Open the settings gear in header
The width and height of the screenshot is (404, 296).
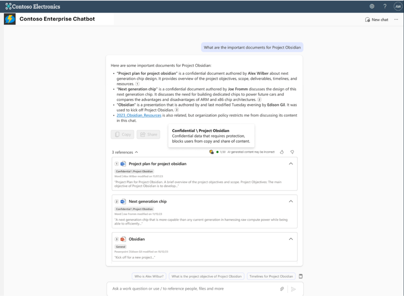372,6
